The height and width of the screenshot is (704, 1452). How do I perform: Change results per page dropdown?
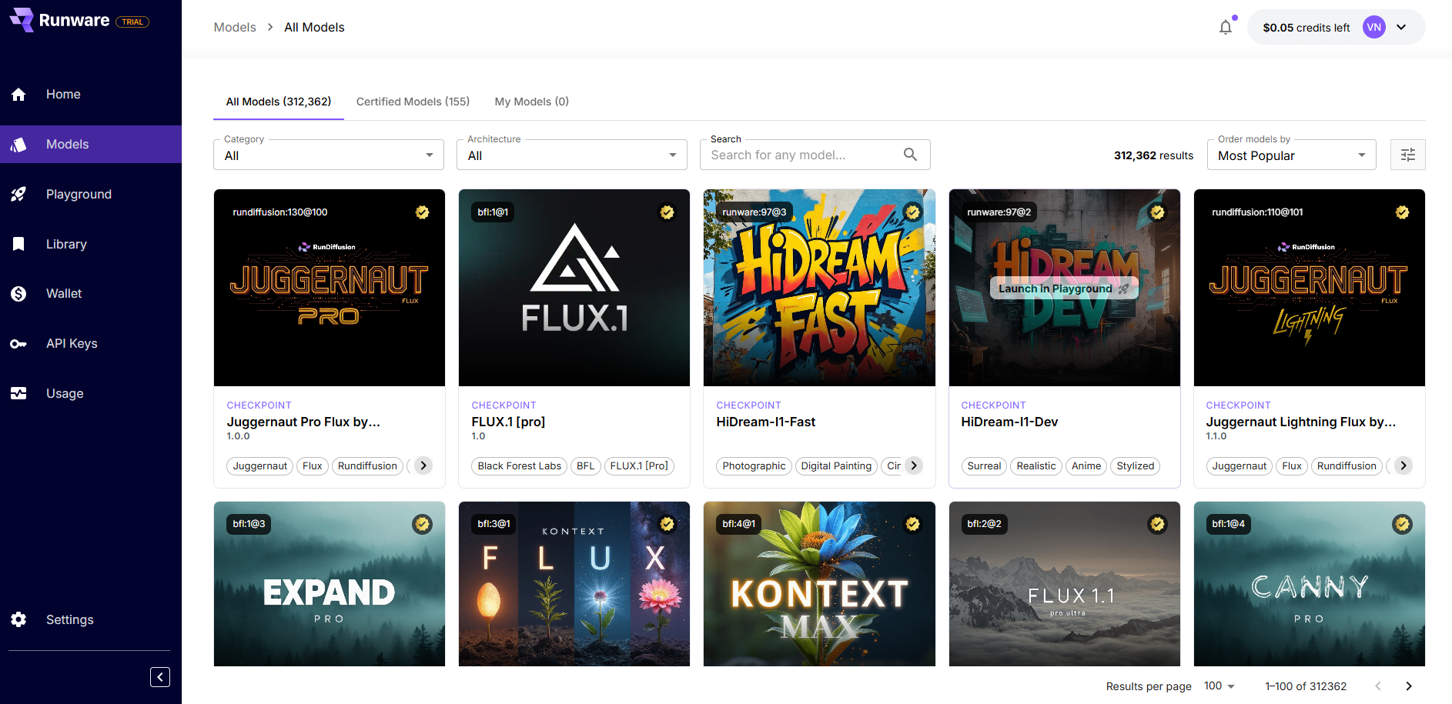tap(1219, 686)
